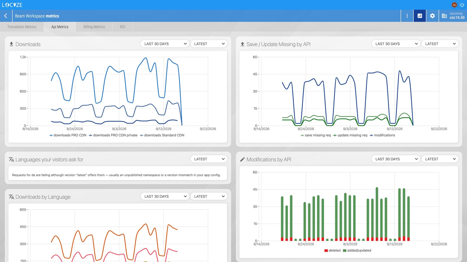Open Save / Update Missing version dropdown
The width and height of the screenshot is (467, 262).
tap(440, 44)
